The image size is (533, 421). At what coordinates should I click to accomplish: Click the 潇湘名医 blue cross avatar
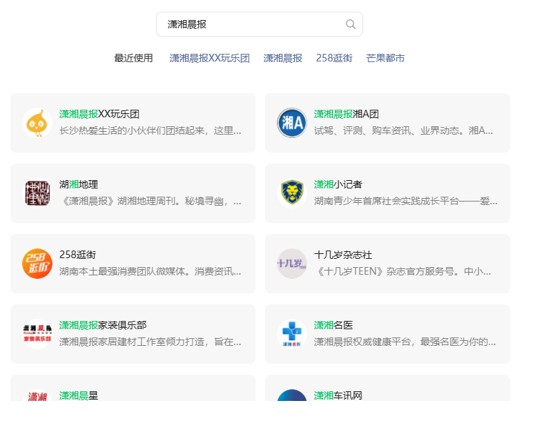tap(292, 334)
